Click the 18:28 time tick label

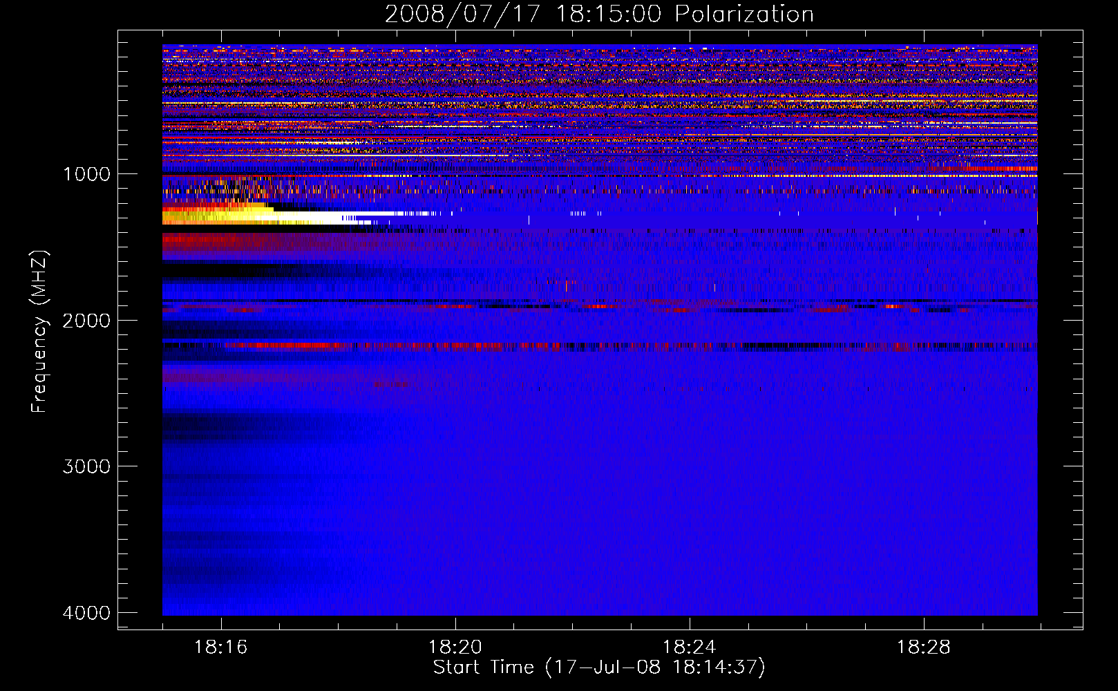click(923, 647)
